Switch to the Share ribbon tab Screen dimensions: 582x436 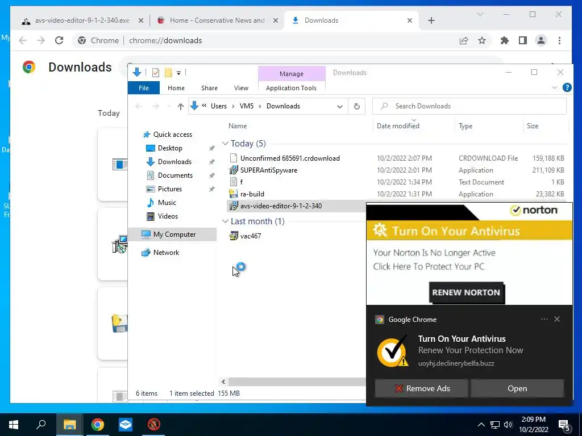[x=209, y=88]
